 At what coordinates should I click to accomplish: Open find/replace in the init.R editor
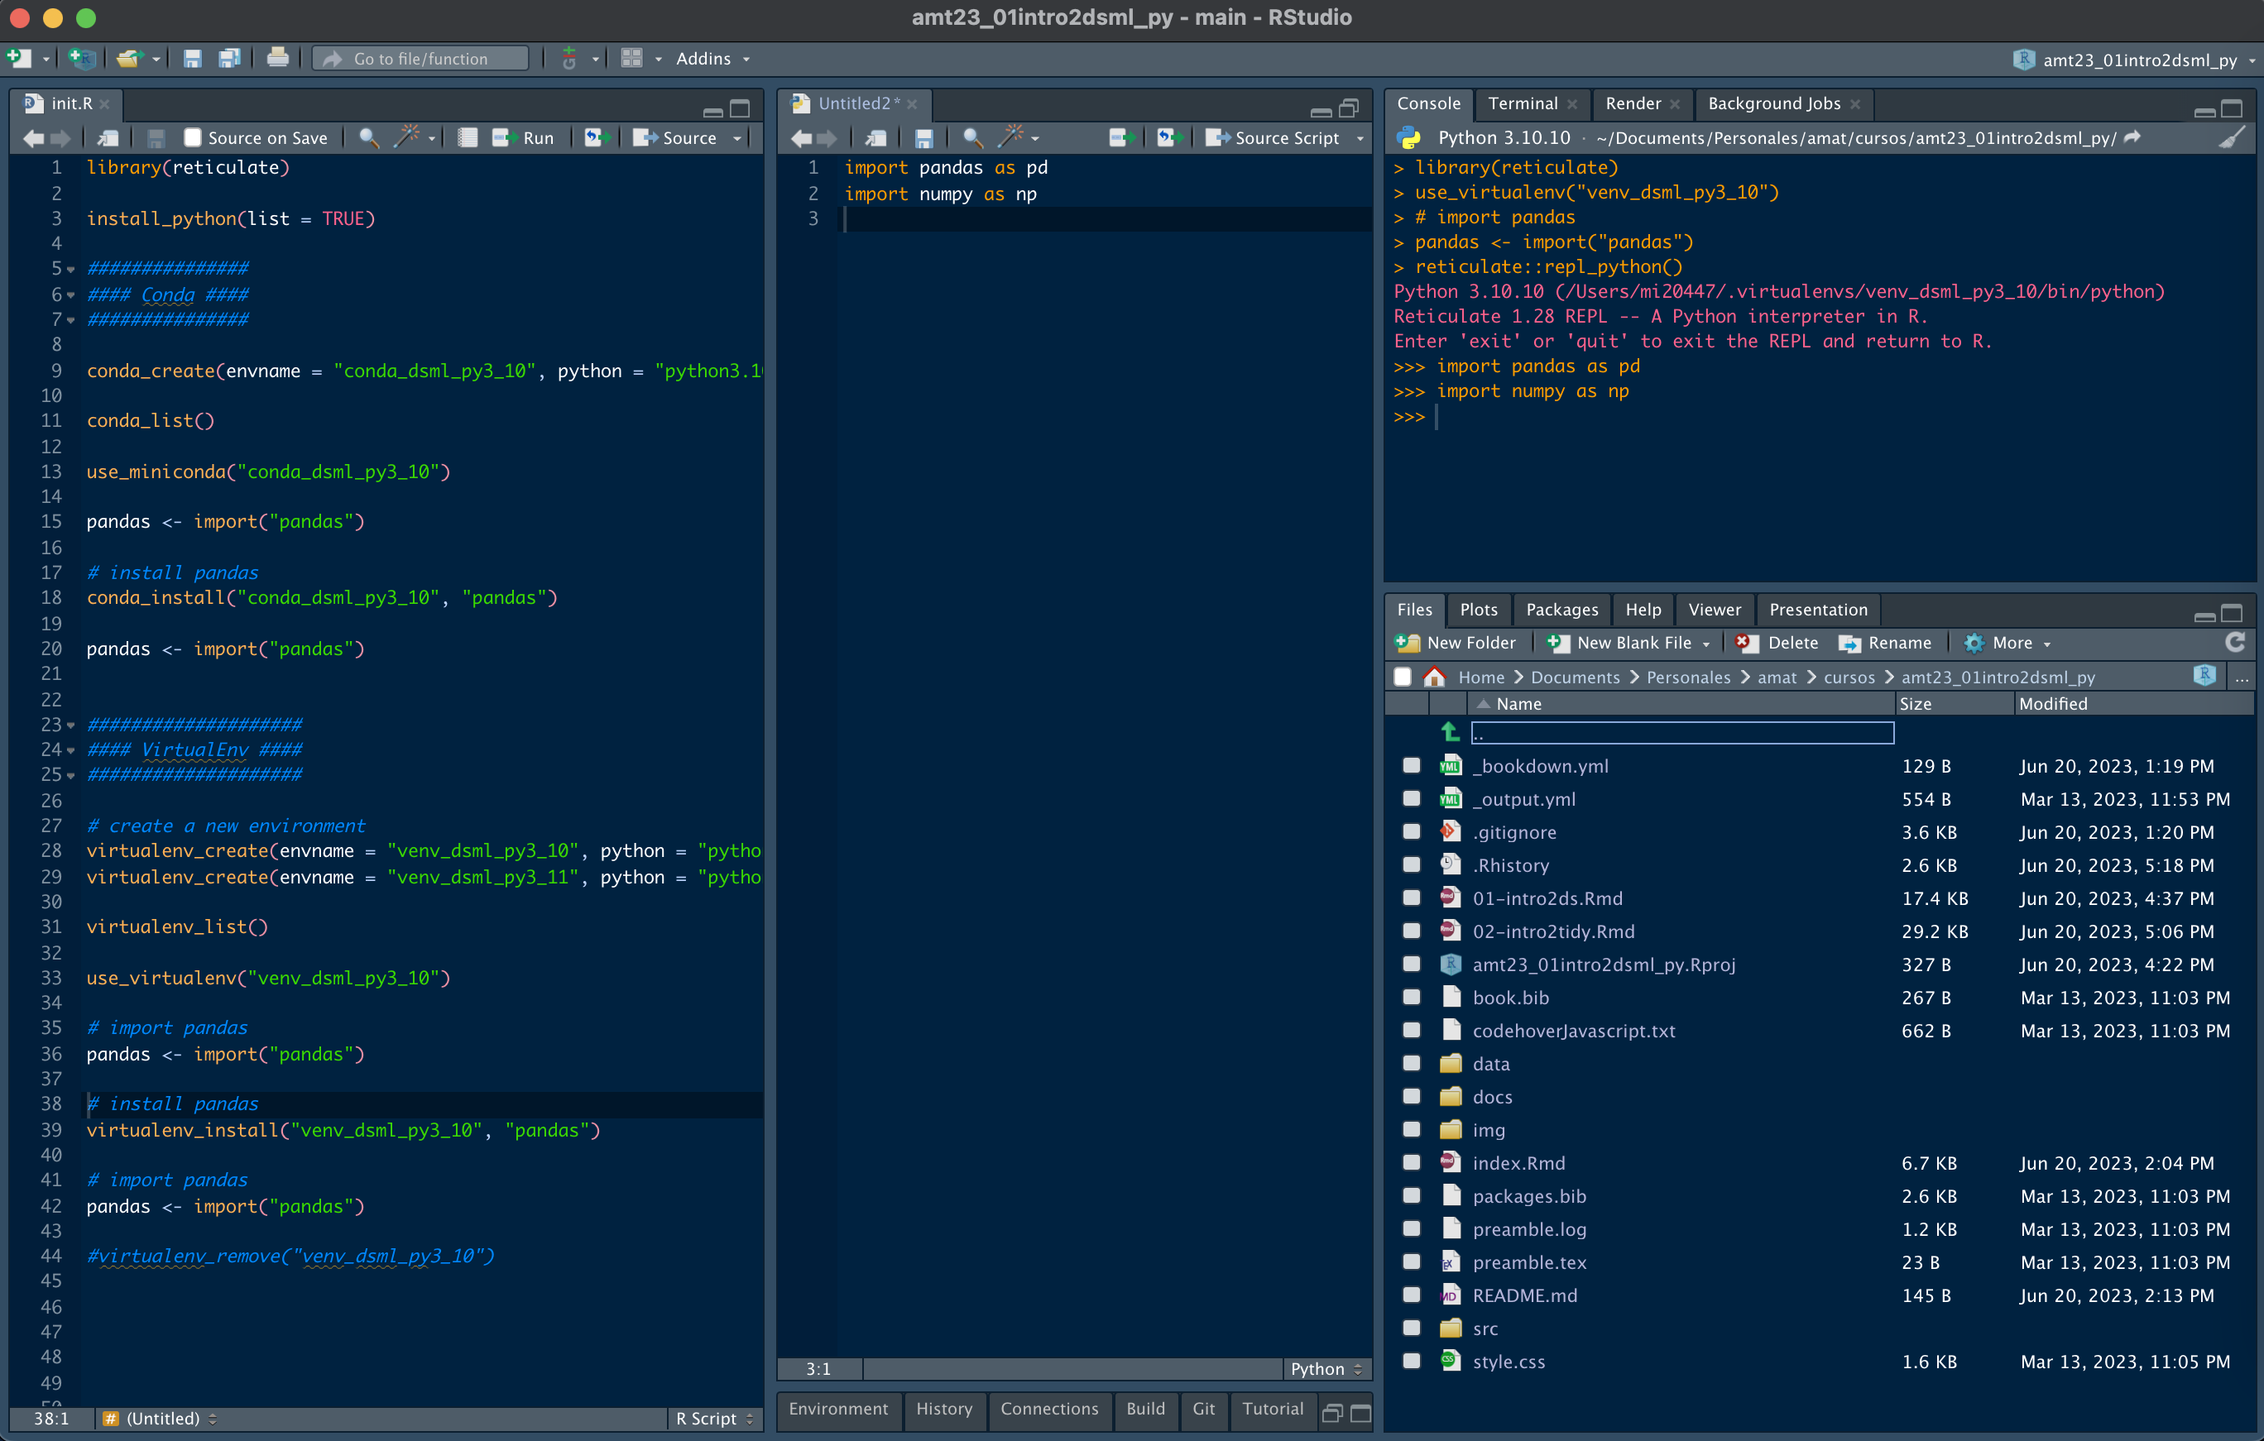[x=368, y=138]
